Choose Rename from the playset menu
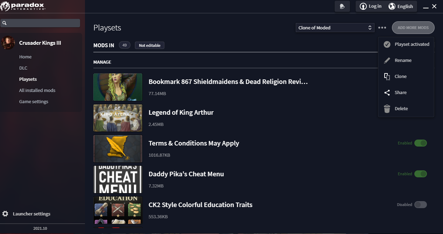The height and width of the screenshot is (234, 443). tap(406, 61)
